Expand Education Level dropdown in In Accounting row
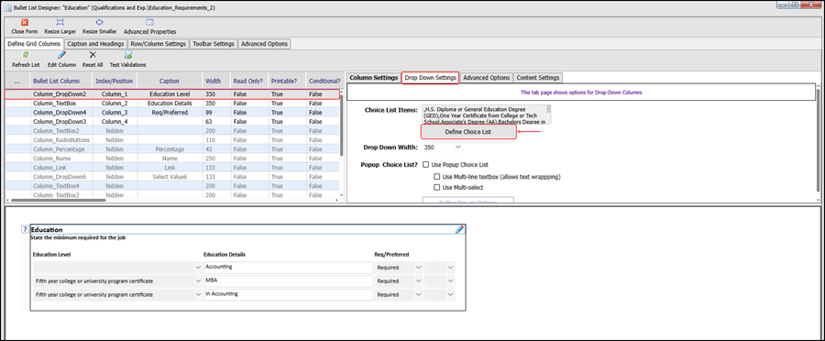Screen dimensions: 825x341 [x=198, y=294]
